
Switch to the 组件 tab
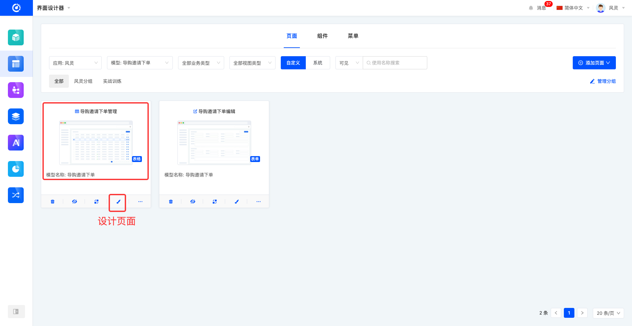click(x=322, y=36)
